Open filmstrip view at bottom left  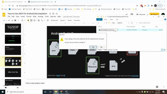click(6, 88)
